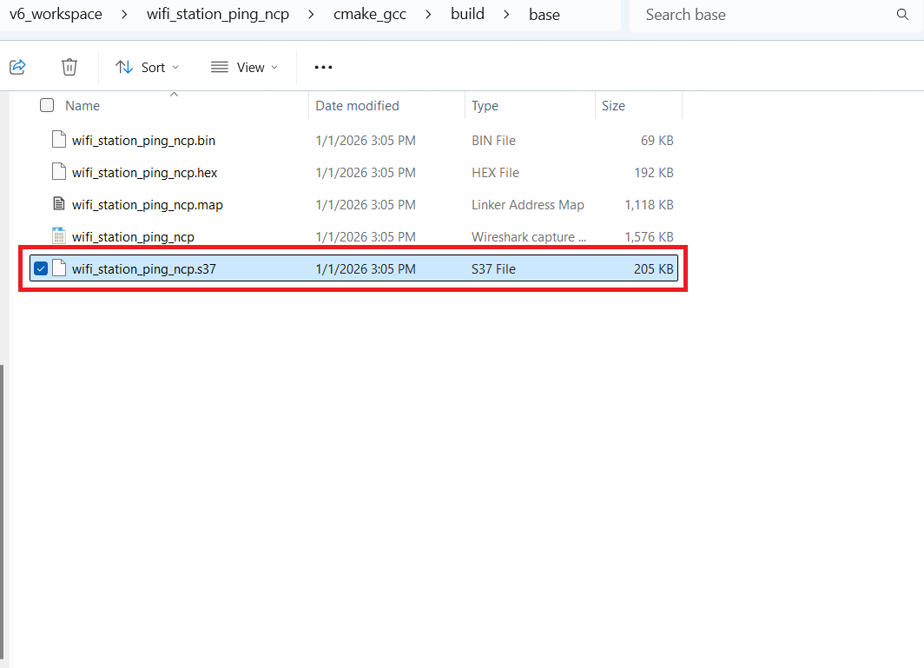Click the wifi_station_ping_ncp.map file icon
The width and height of the screenshot is (924, 668).
[x=58, y=204]
